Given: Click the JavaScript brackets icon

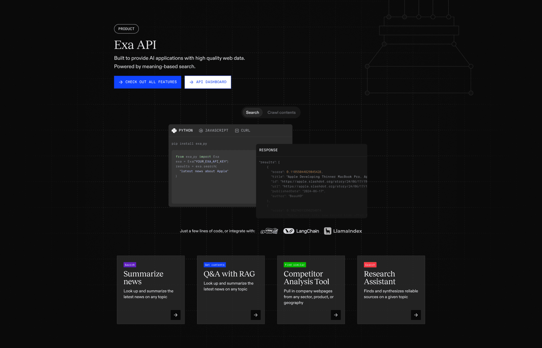Looking at the screenshot, I should 201,130.
